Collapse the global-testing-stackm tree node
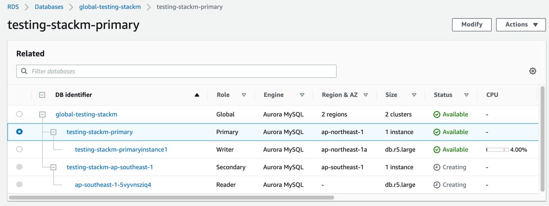Screen dimensions: 549x206 point(42,115)
